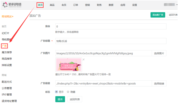
Task: Open the user account dropdown arrow
Action: pyautogui.click(x=176, y=5)
